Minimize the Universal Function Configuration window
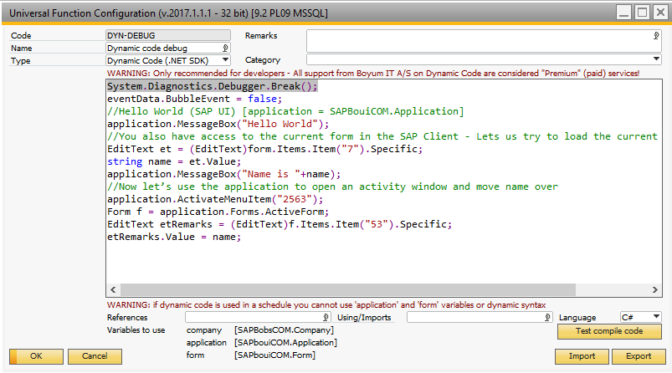Viewport: 672px width, 373px height. pos(624,13)
